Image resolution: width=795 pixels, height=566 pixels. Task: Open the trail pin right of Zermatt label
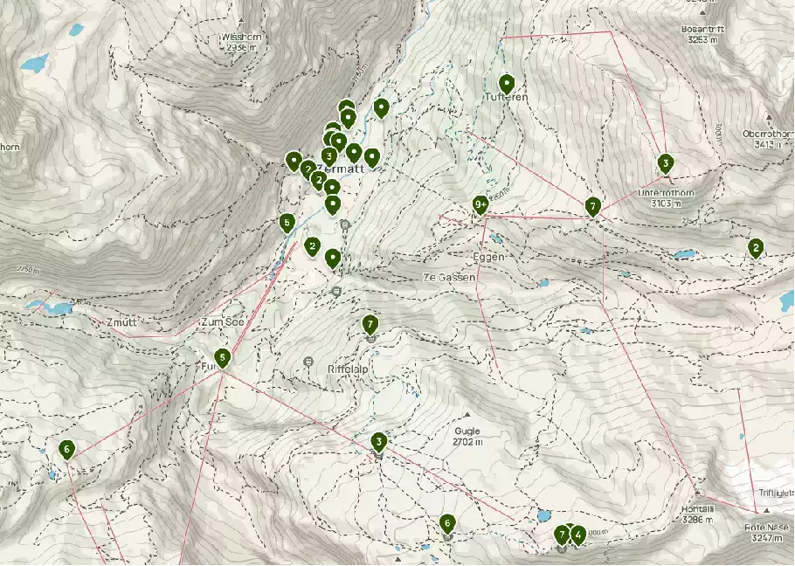click(372, 157)
